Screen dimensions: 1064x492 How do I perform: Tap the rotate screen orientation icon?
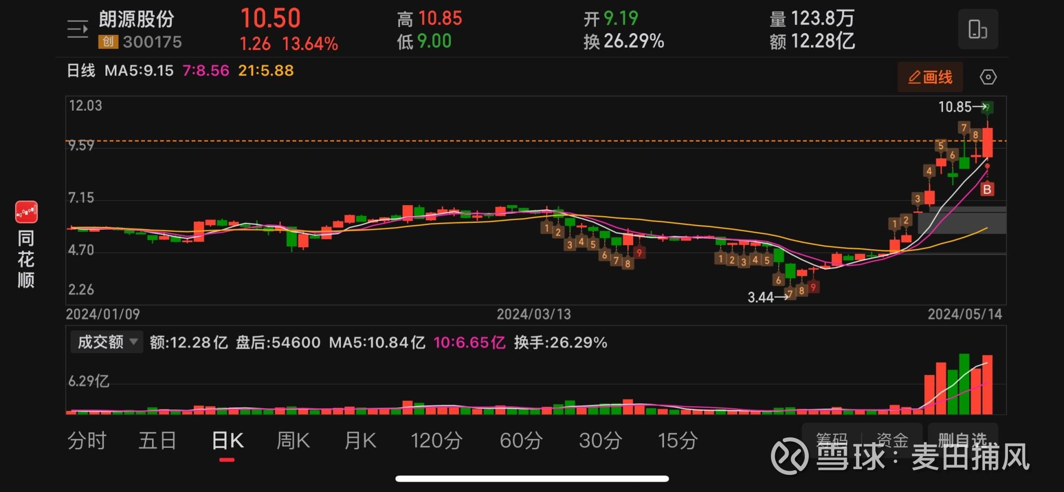point(977,29)
